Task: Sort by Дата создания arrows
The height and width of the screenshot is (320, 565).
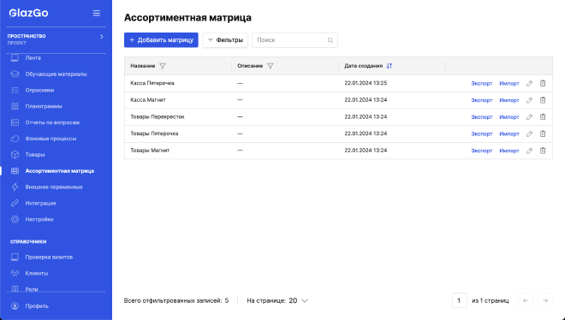Action: point(390,66)
